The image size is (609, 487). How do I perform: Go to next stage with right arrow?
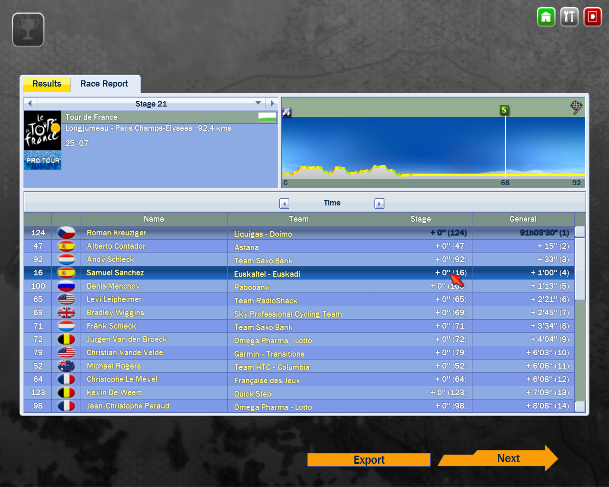[x=272, y=103]
